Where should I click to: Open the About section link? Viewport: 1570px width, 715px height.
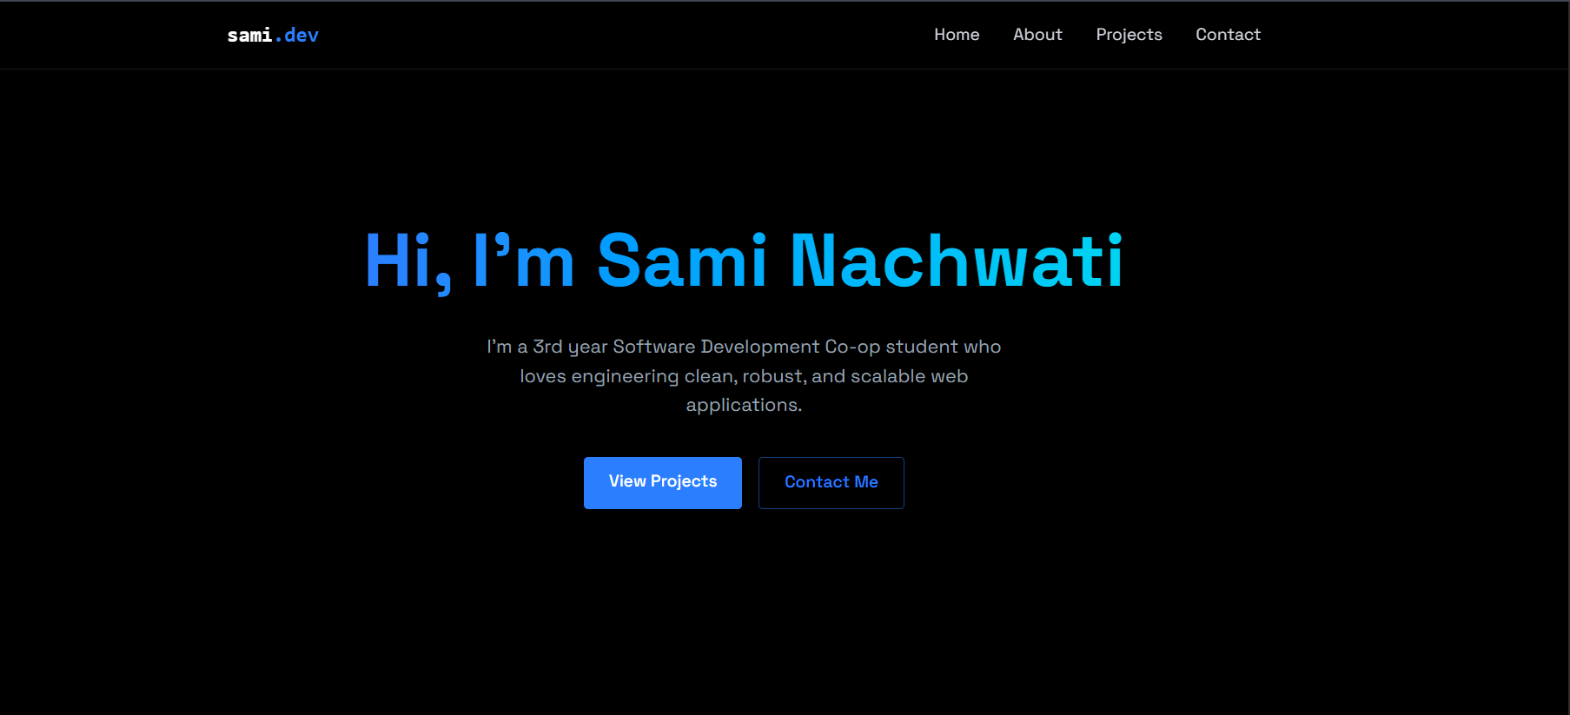click(x=1037, y=35)
